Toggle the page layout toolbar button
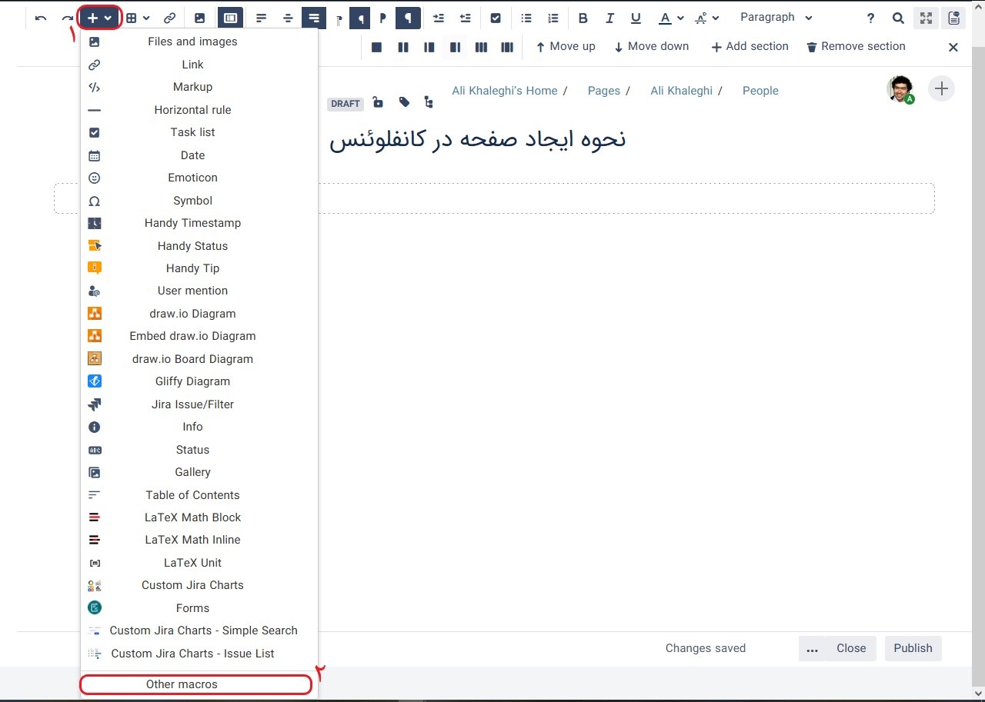Screen dimensions: 985x702 click(x=230, y=18)
